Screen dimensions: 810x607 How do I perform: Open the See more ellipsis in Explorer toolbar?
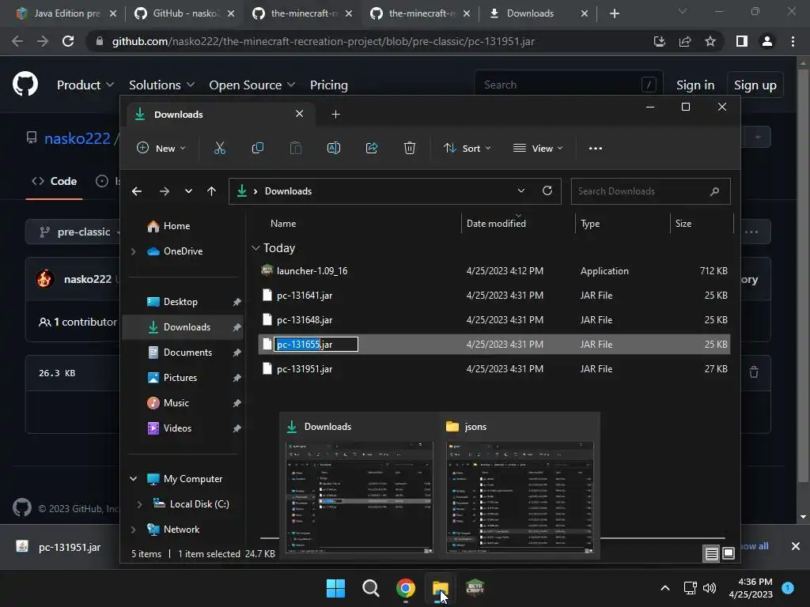point(595,148)
